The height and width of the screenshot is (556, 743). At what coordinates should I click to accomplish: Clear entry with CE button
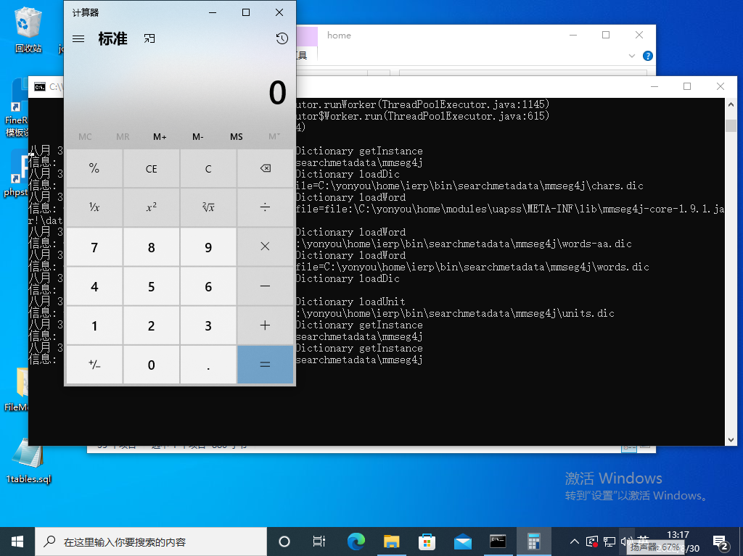coord(151,169)
